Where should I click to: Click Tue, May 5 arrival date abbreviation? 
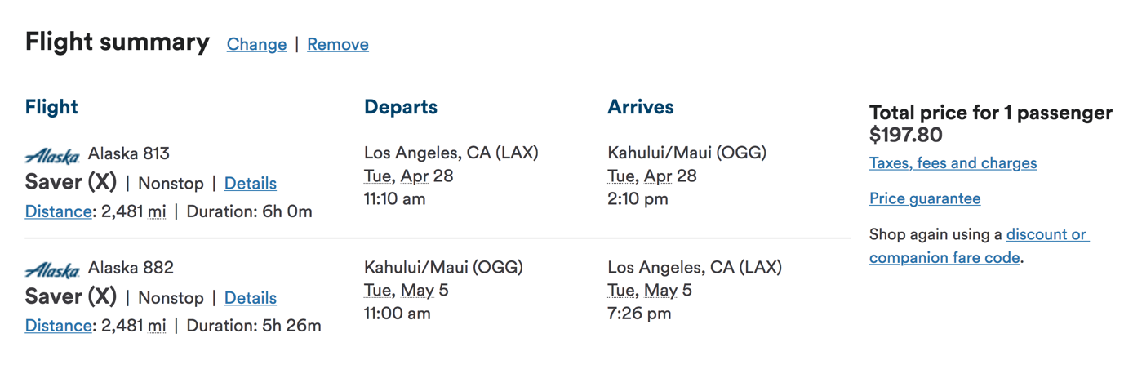[x=650, y=290]
